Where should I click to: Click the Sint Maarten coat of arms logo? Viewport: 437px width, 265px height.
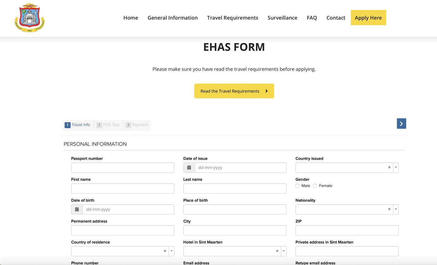point(30,18)
